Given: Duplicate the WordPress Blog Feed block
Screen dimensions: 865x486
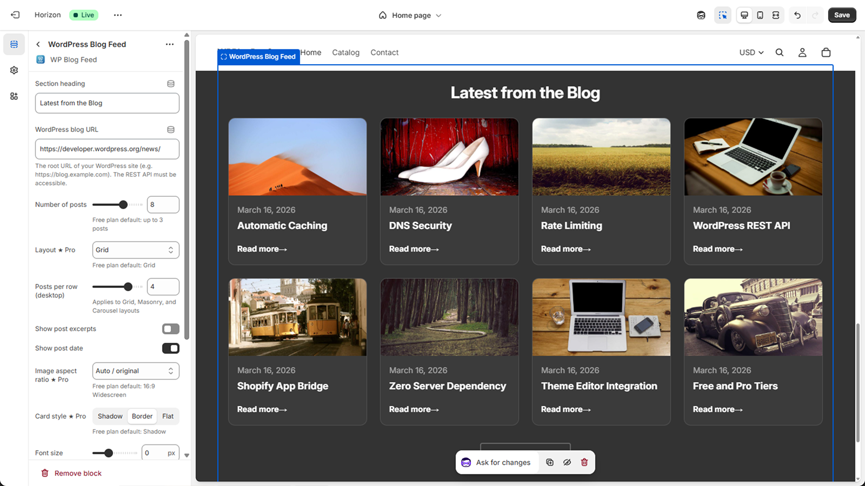Looking at the screenshot, I should (549, 462).
